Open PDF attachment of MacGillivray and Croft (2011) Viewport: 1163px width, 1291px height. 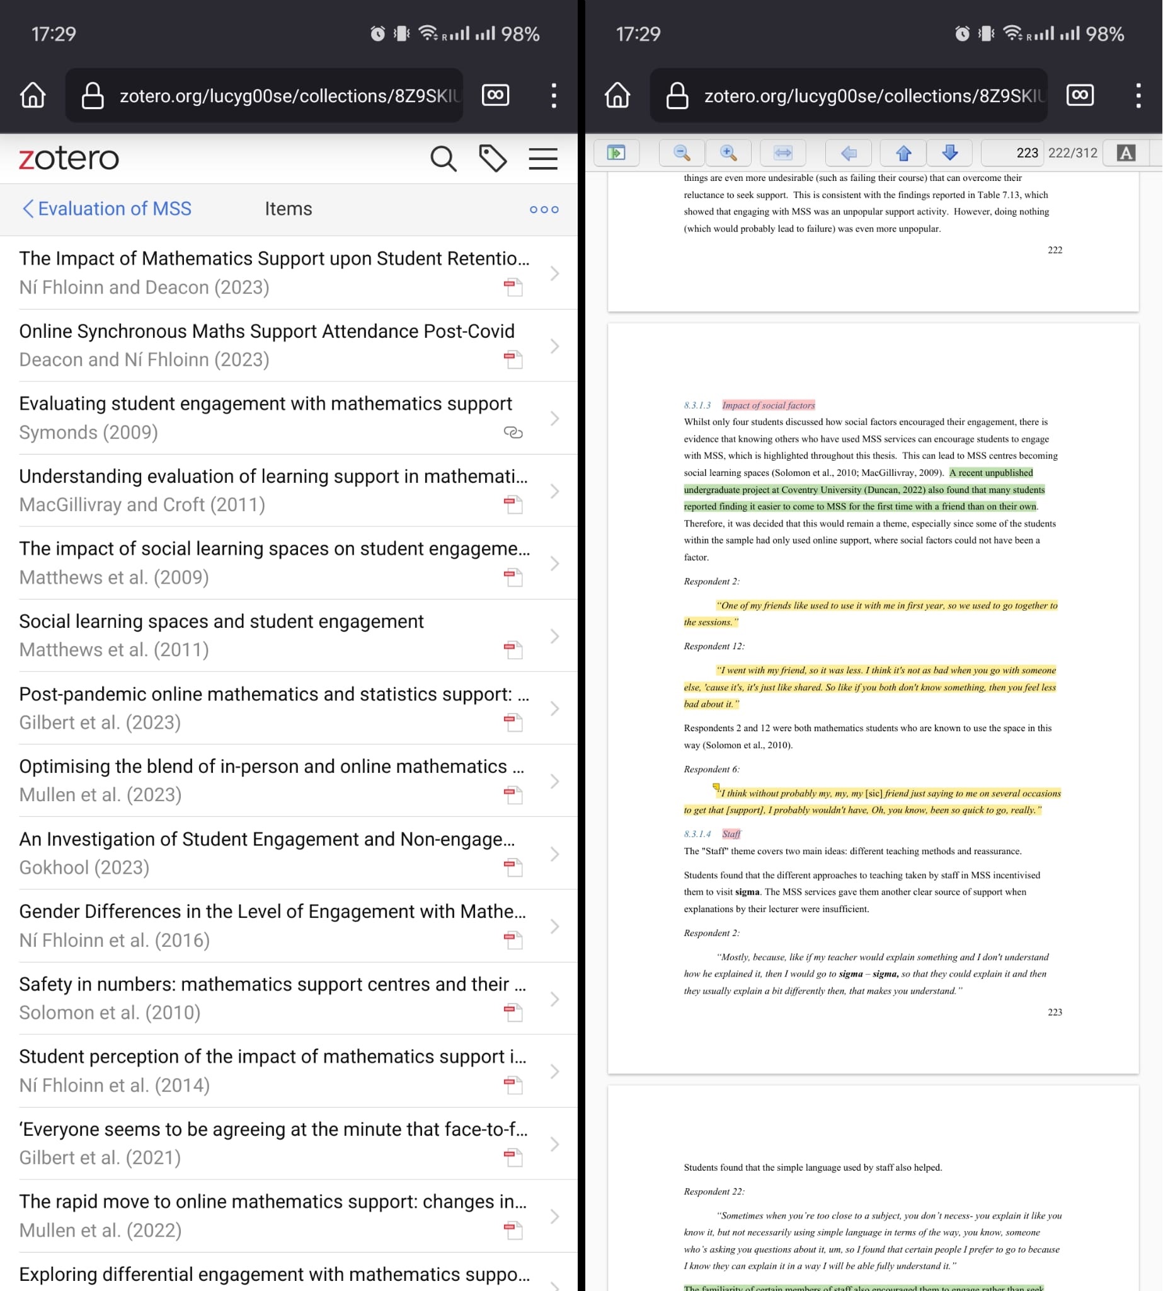click(513, 505)
